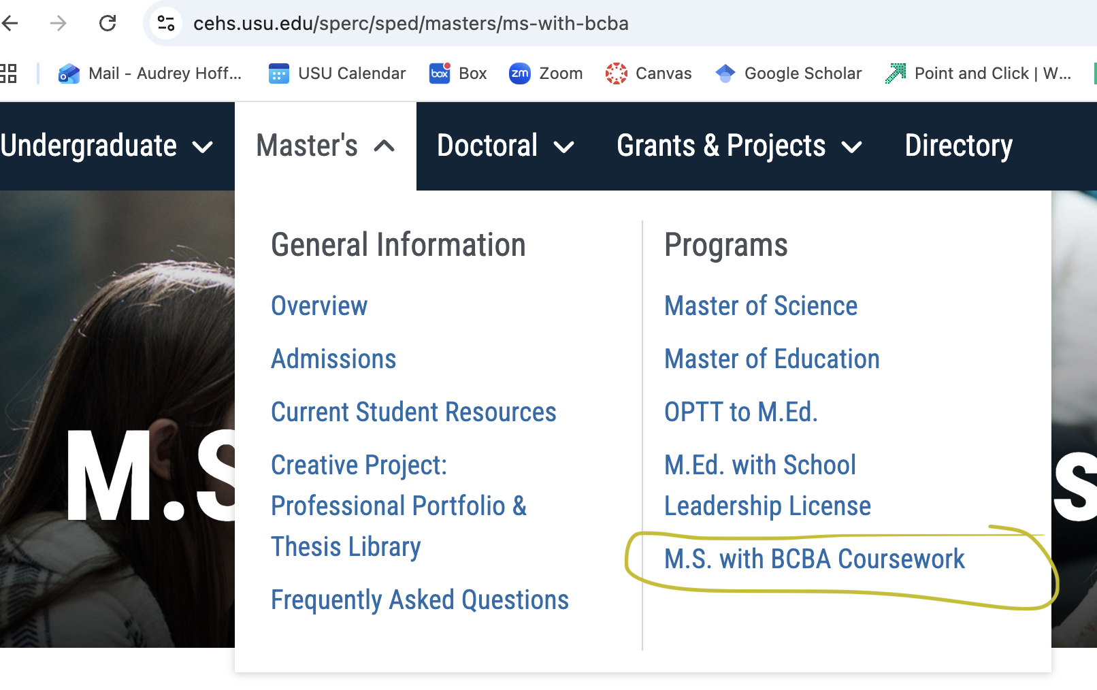Expand the Undergraduate dropdown menu
The height and width of the screenshot is (690, 1097).
point(107,146)
